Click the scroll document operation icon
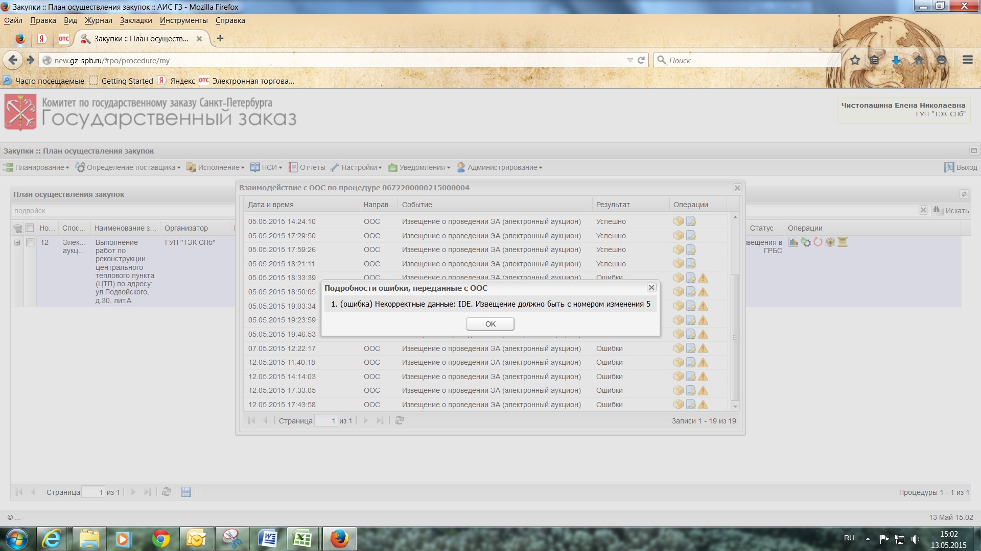The width and height of the screenshot is (981, 551). click(843, 242)
